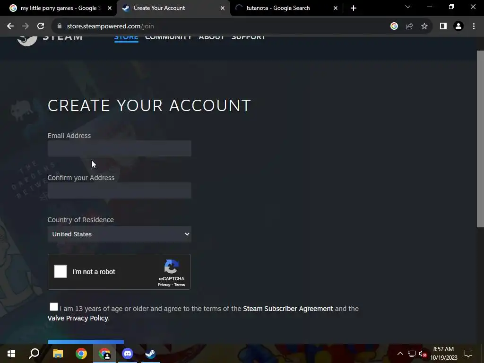The height and width of the screenshot is (363, 484).
Task: Toggle the browser side panel icon
Action: point(443,26)
